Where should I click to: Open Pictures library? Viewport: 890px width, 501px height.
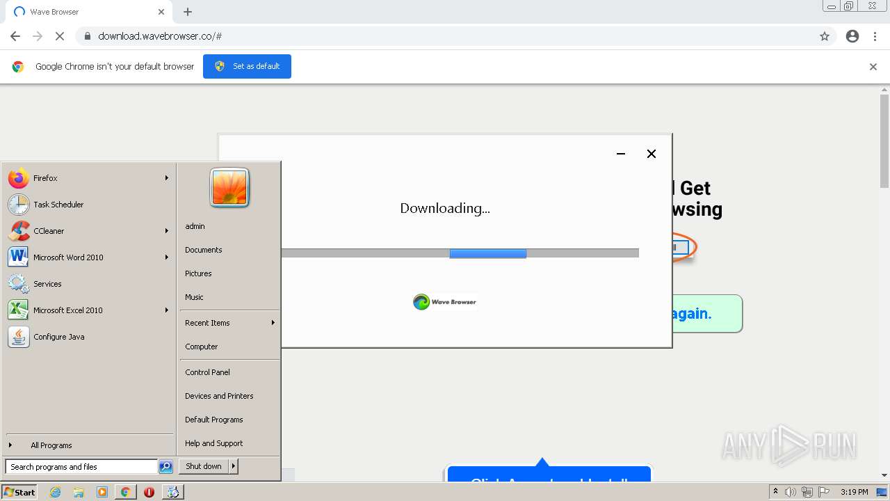point(198,273)
